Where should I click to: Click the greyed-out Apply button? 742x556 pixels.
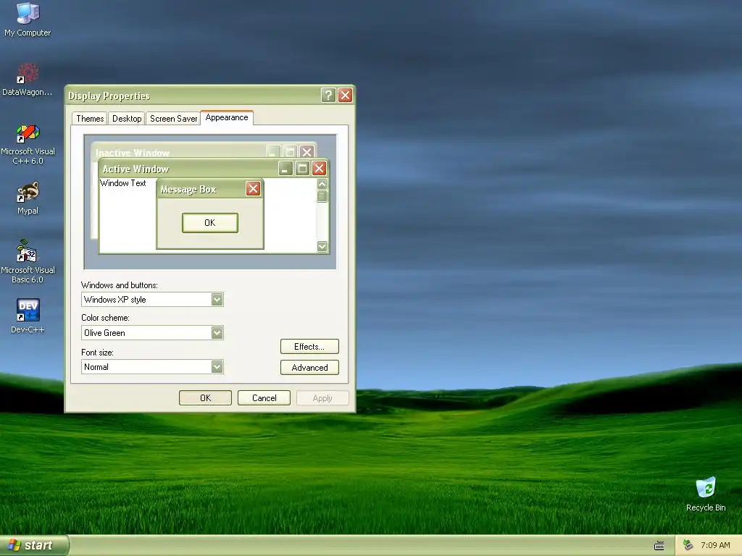pos(322,398)
